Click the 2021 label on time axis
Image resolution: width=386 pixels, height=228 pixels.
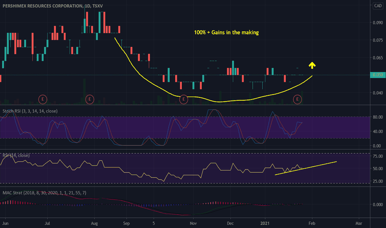tap(265, 223)
